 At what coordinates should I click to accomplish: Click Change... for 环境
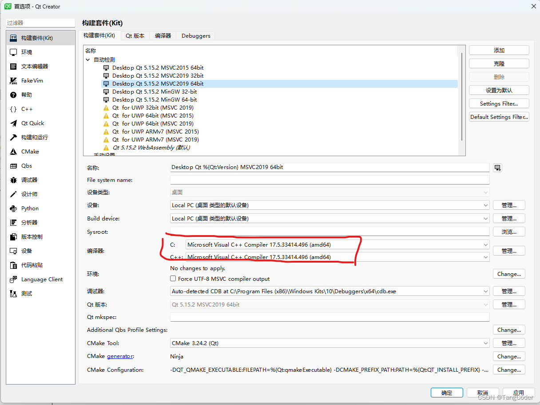coord(509,274)
